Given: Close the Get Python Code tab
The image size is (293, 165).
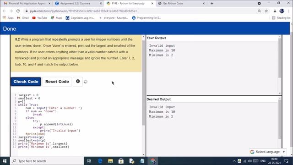Looking at the screenshot, I should coord(204,3).
